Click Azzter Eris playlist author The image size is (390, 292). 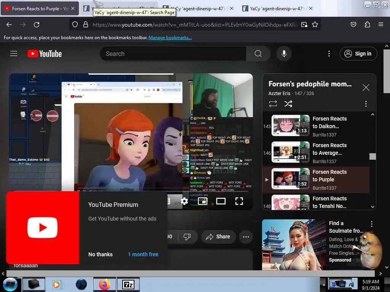click(279, 94)
